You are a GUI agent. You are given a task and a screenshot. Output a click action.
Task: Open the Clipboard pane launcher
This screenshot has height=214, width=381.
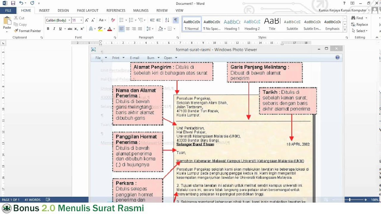pos(42,37)
